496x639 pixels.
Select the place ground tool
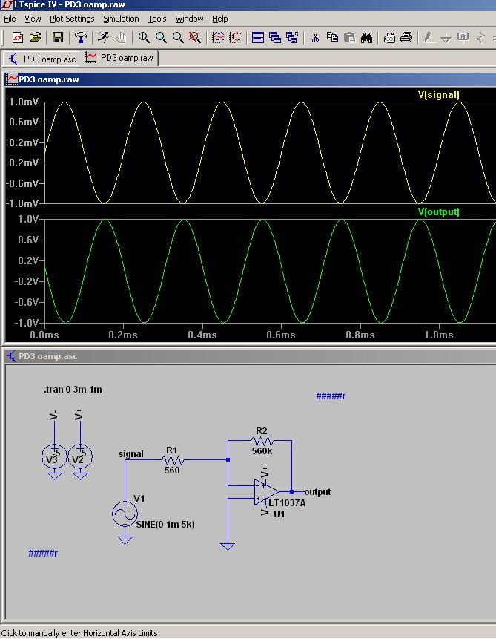tap(446, 38)
